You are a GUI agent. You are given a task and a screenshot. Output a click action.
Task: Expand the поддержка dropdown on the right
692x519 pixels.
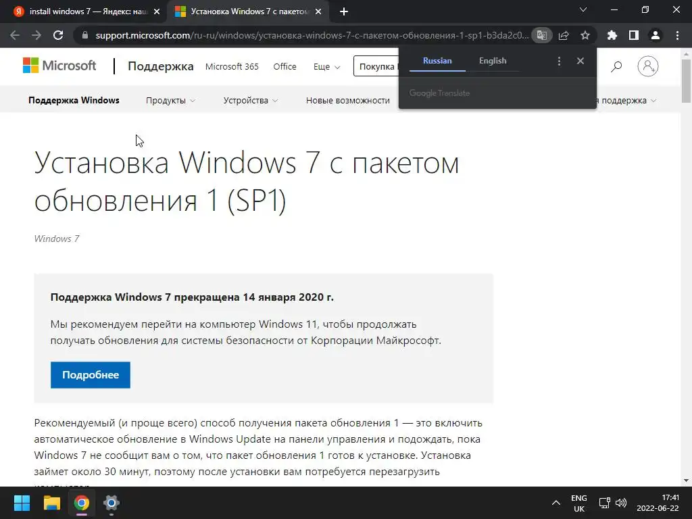(627, 101)
